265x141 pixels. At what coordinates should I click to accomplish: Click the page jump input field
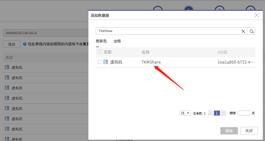[244, 113]
